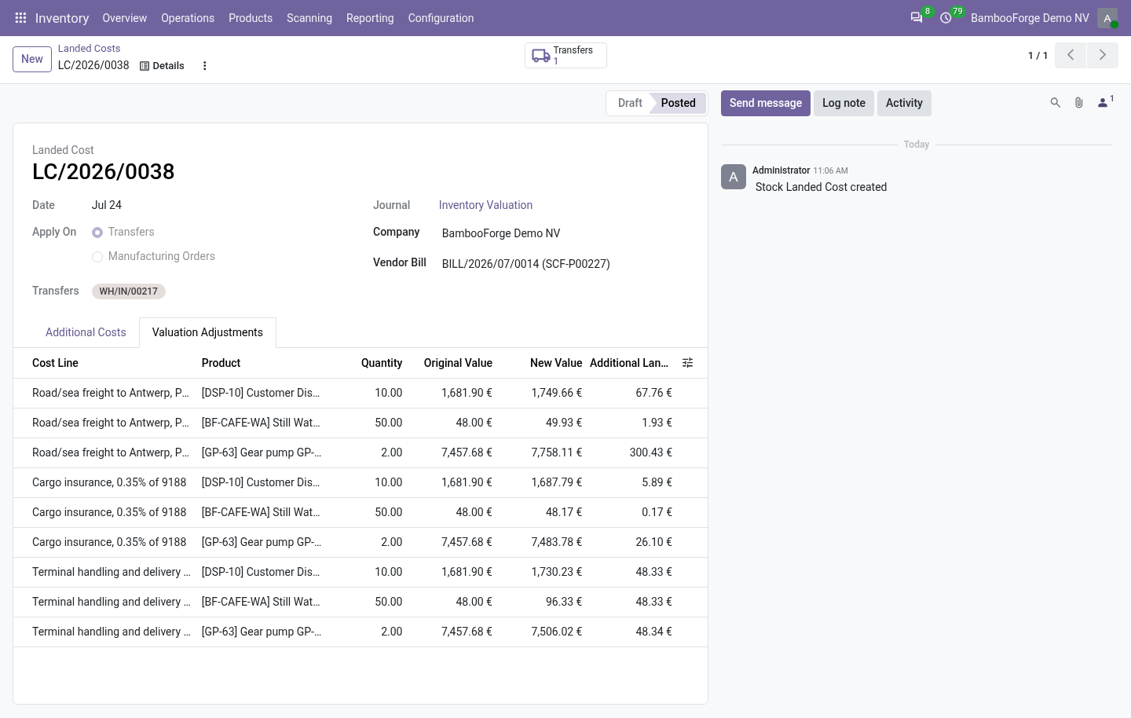Open the conversations messages icon
Screen dimensions: 1131x718
(917, 18)
